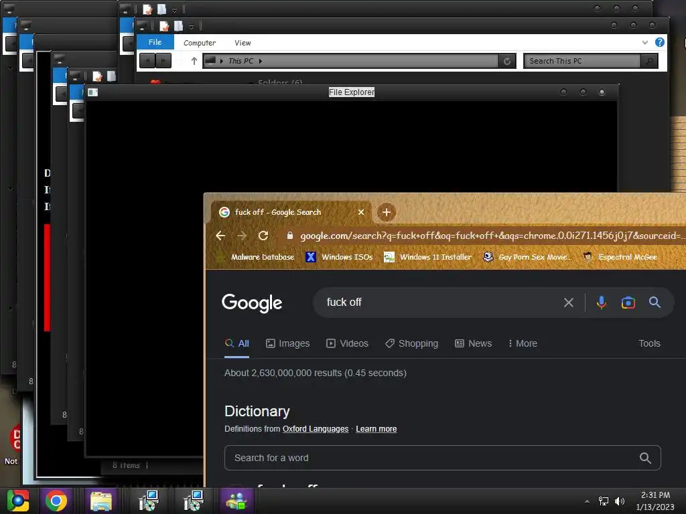Click Properties icon in front Explorer titlebar
This screenshot has width=686, height=514.
[164, 26]
